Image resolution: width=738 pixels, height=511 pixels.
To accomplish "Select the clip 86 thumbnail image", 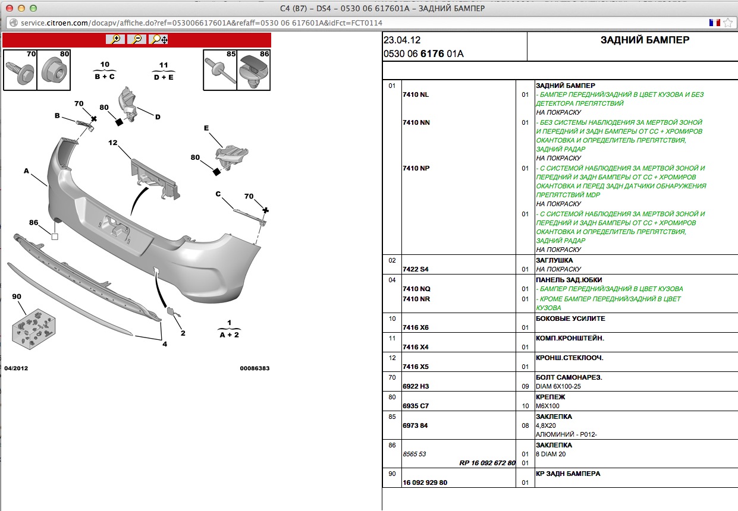I will (254, 70).
